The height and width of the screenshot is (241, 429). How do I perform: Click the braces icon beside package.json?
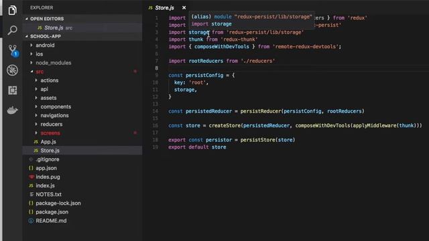(31, 212)
